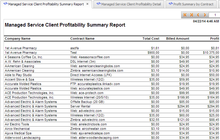
Task: Click 'Zimbra: advelectric.com' contract cell
Action: 87,120
